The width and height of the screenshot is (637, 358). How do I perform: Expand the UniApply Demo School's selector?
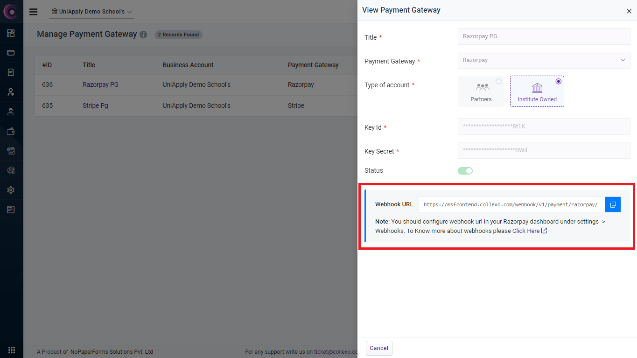pos(91,12)
